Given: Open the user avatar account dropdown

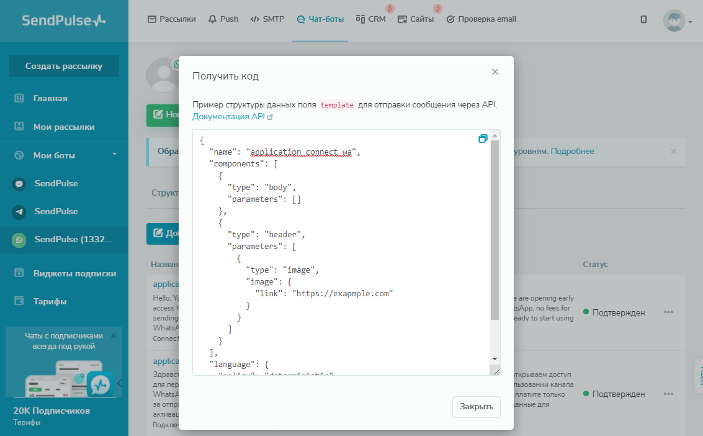Looking at the screenshot, I should tap(678, 20).
